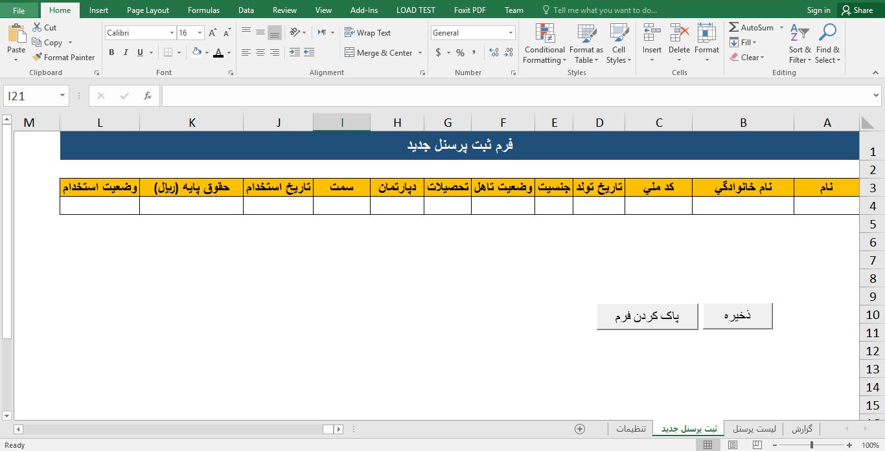Viewport: 885px width, 451px height.
Task: Expand the General number format dropdown
Action: pyautogui.click(x=511, y=33)
